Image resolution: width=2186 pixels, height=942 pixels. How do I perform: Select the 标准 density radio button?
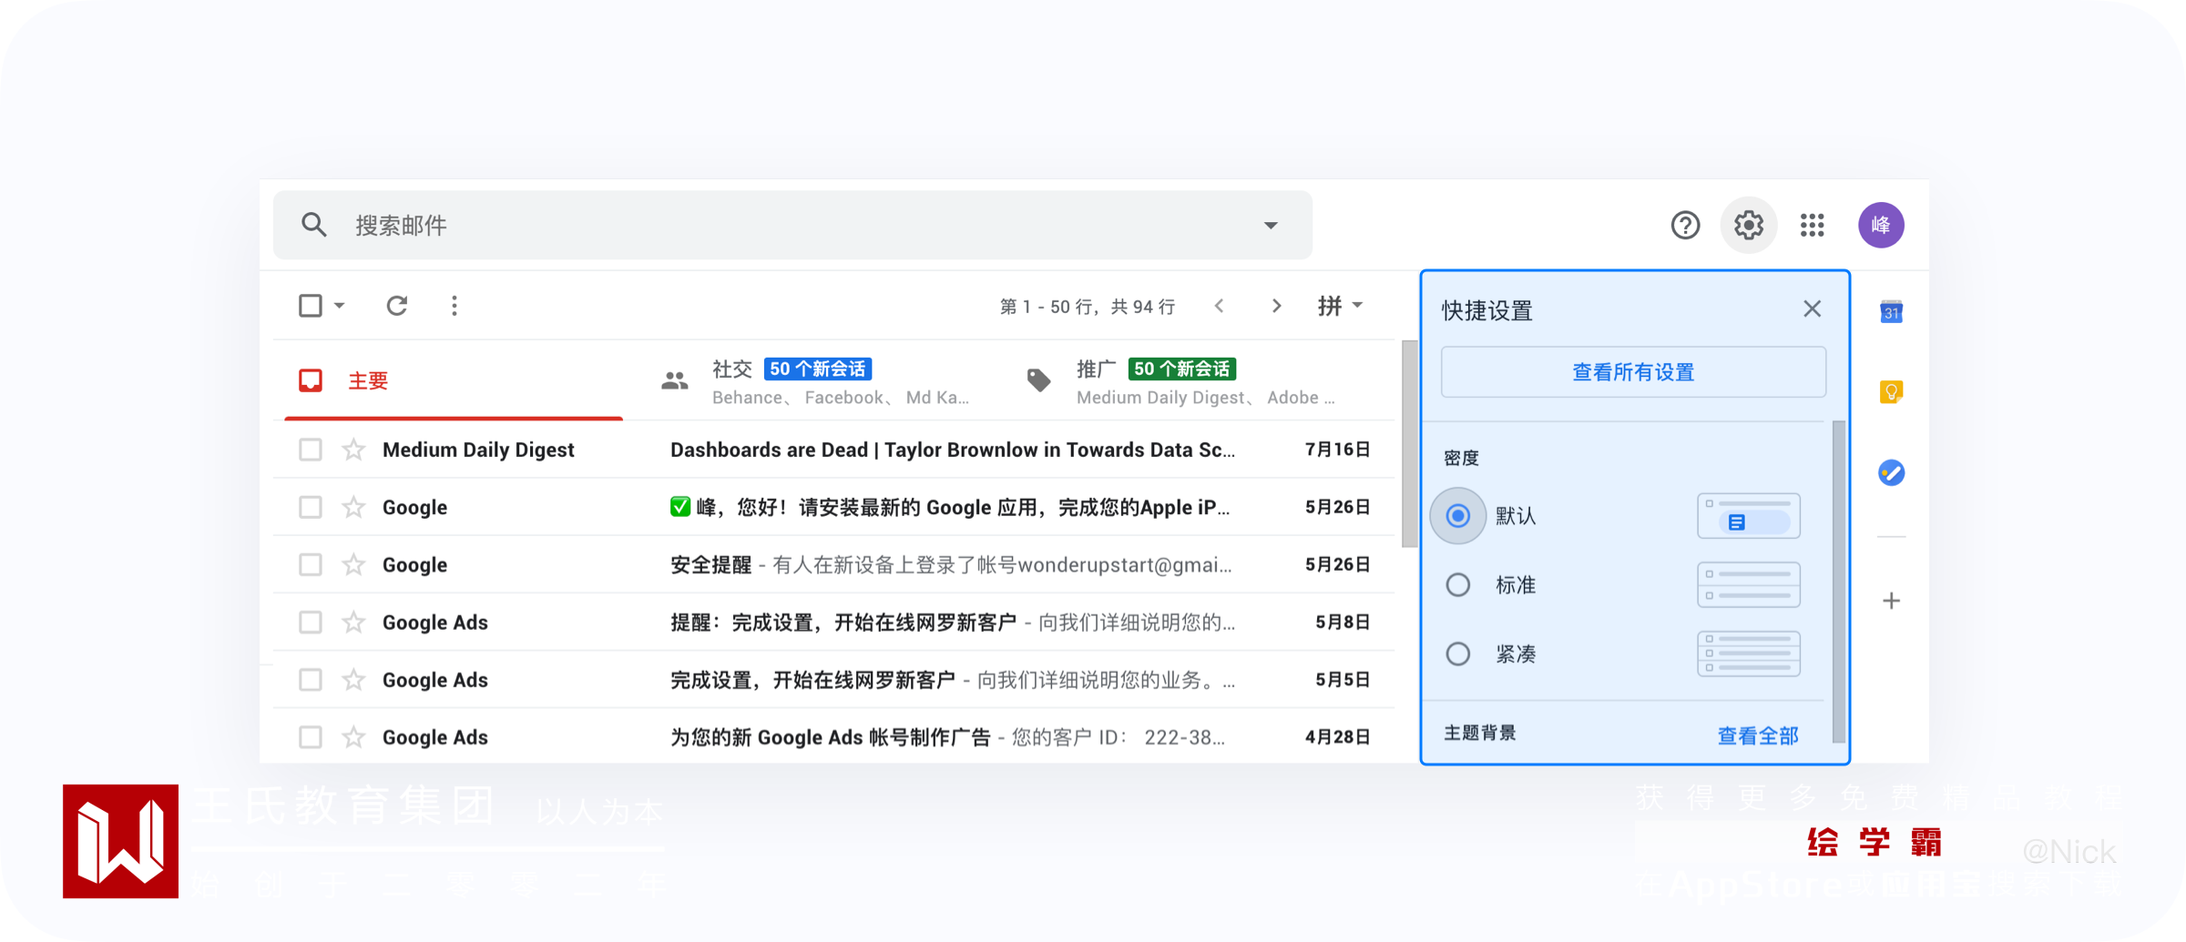click(x=1457, y=585)
